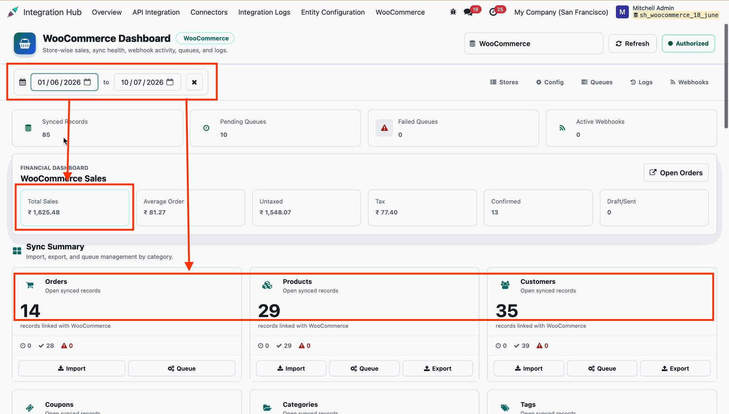Open the Orders Queue button

coord(182,368)
